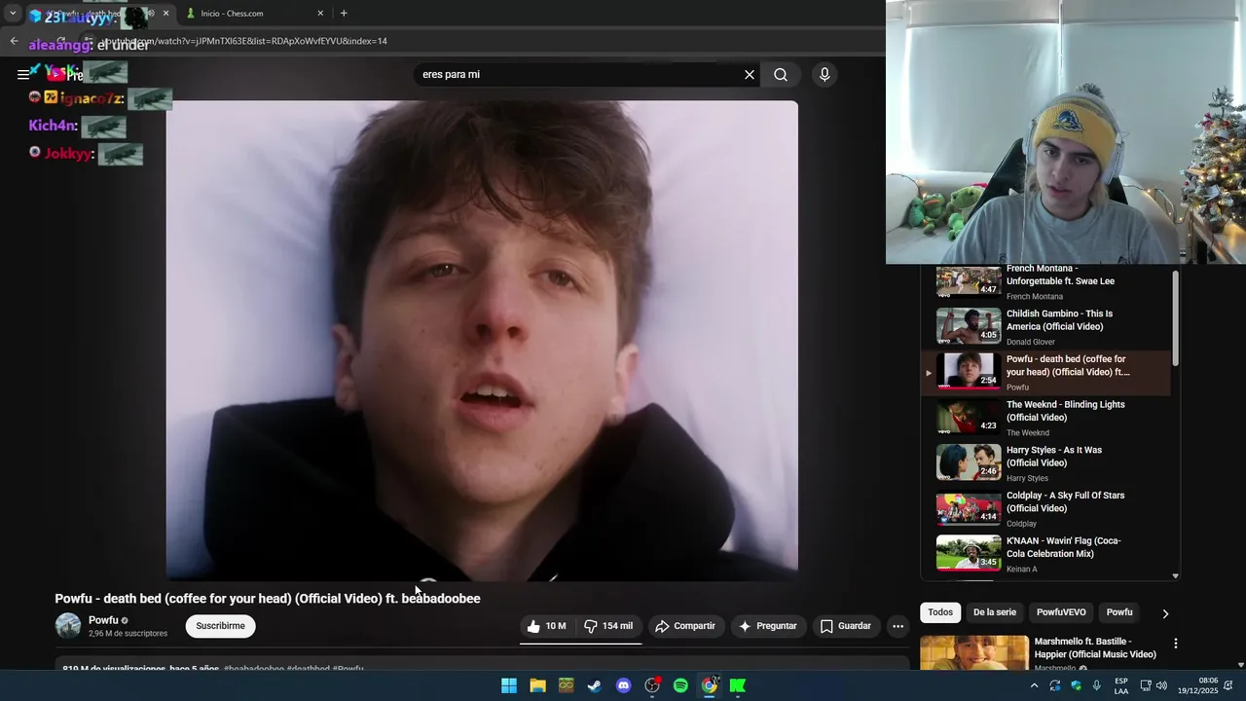Open the ESP LAA language switcher
The height and width of the screenshot is (701, 1246).
(1121, 685)
